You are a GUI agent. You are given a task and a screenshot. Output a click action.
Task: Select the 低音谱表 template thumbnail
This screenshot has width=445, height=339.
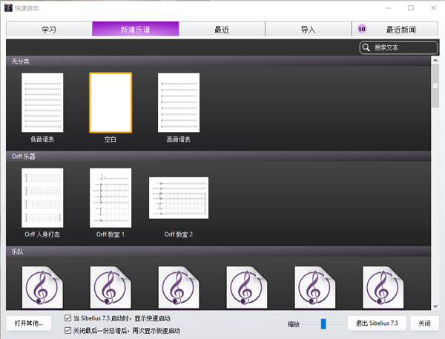(x=42, y=102)
